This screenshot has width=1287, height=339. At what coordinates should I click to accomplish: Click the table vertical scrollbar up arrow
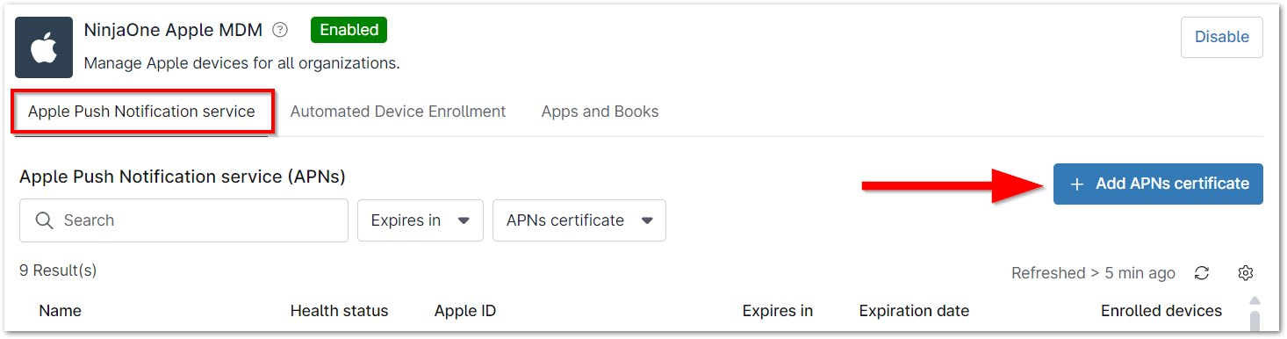point(1255,300)
